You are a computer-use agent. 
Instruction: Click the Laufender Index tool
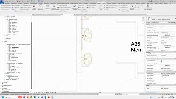pyautogui.click(x=101, y=7)
